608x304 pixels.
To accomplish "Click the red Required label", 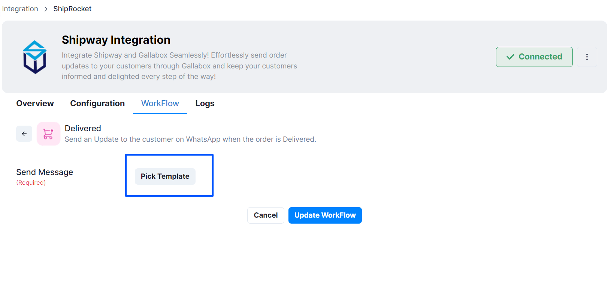I will click(31, 182).
